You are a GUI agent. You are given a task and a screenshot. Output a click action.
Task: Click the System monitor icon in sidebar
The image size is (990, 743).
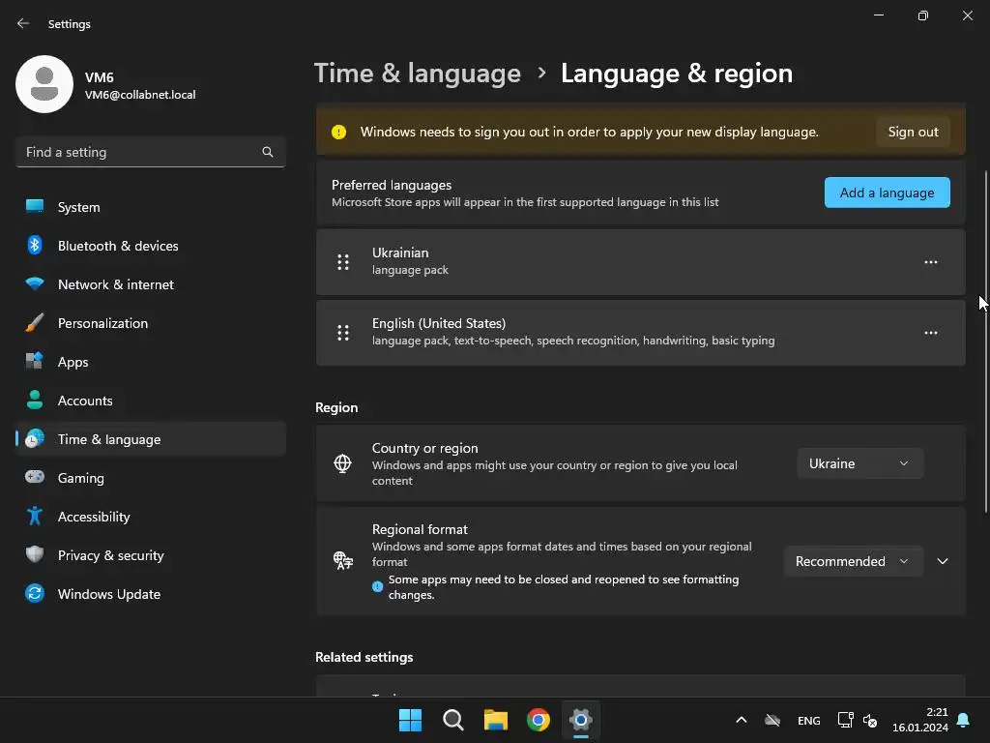tap(35, 206)
